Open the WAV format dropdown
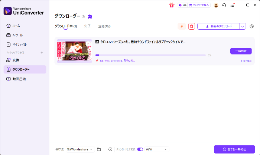This screenshot has height=155, width=260. (x=157, y=149)
